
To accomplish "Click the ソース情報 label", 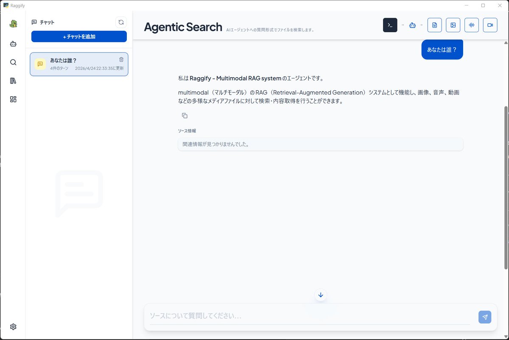I will point(187,131).
